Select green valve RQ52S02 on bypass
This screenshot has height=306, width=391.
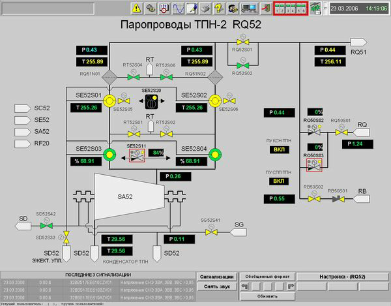pos(242,65)
